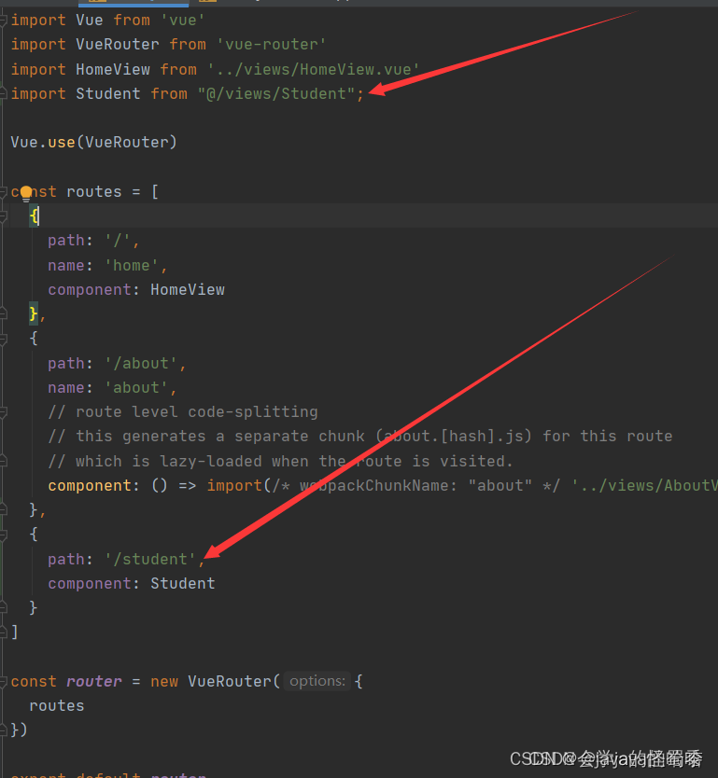Click the 'routes' variable in the const declaration
The height and width of the screenshot is (778, 718).
(x=94, y=191)
